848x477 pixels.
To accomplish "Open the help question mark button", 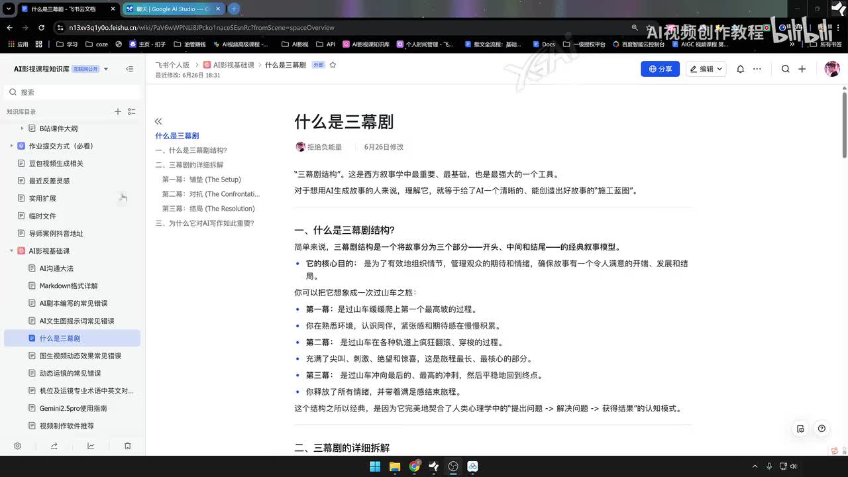I will [x=821, y=429].
